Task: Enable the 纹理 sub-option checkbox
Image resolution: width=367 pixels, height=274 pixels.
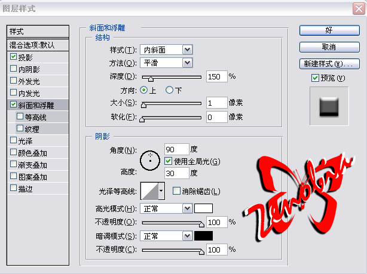Action: (20, 128)
